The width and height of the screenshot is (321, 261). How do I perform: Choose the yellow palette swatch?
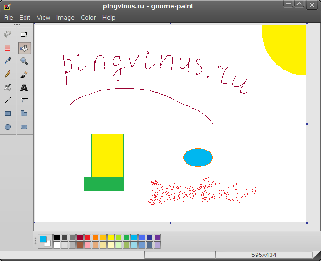[111, 237]
